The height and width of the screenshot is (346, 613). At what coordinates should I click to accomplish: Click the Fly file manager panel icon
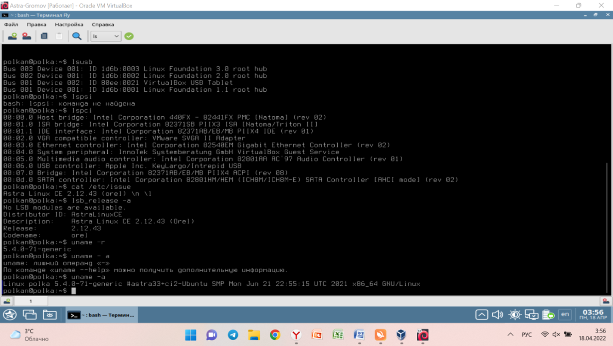pyautogui.click(x=50, y=315)
